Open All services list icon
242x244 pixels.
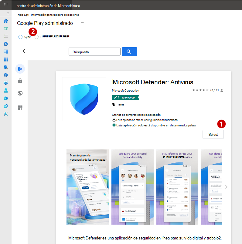[x=6, y=36]
